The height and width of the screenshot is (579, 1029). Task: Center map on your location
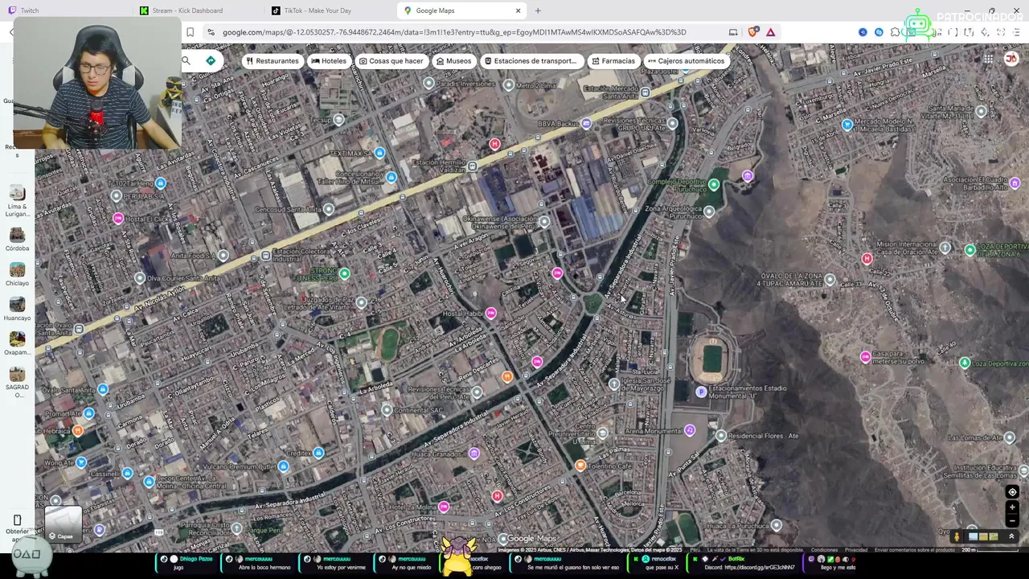pos(1012,492)
